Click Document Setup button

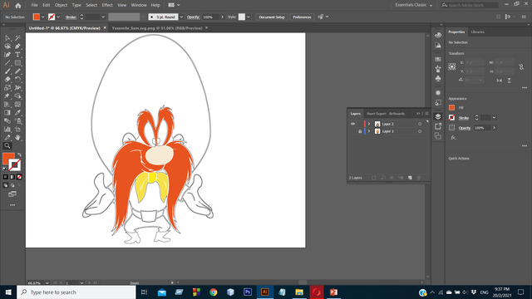point(272,17)
